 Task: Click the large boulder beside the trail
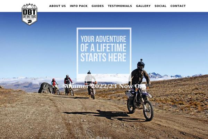[45, 88]
